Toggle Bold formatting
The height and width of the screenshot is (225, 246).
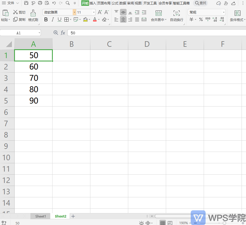pyautogui.click(x=46, y=20)
